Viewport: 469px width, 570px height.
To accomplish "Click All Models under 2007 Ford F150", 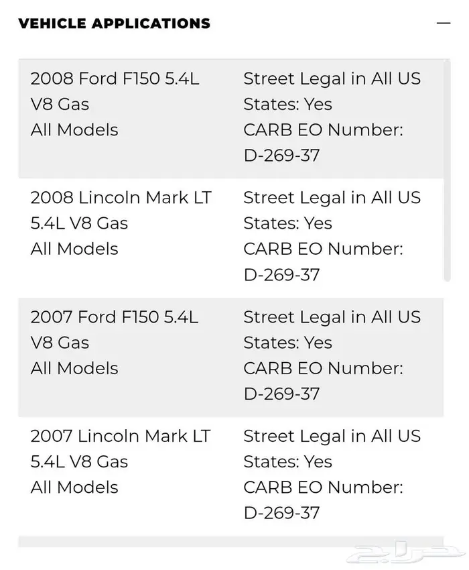I will pos(74,368).
